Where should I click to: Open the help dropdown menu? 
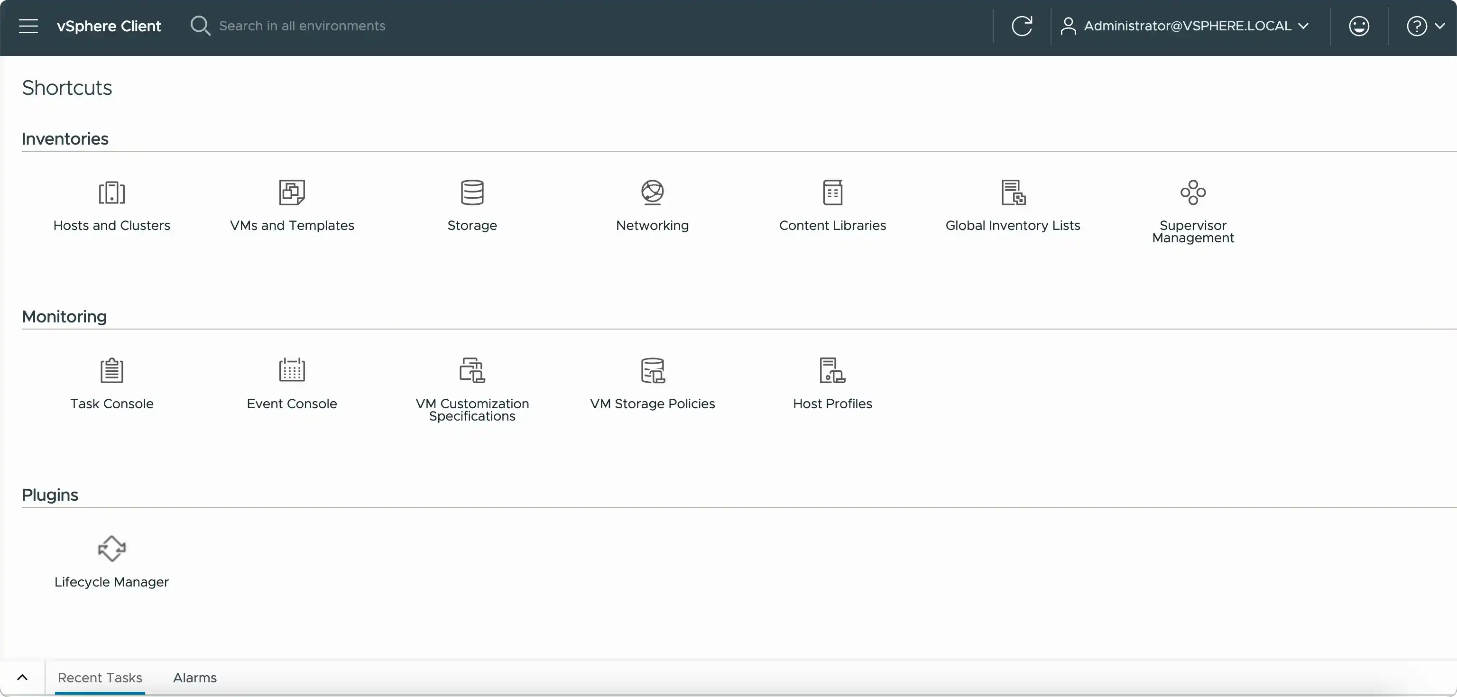pos(1424,26)
